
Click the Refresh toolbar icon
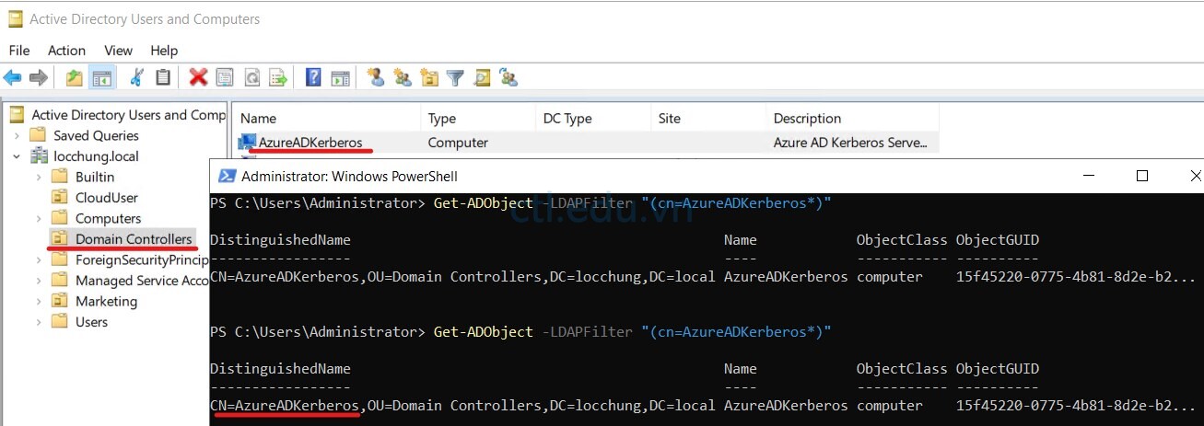click(x=251, y=78)
